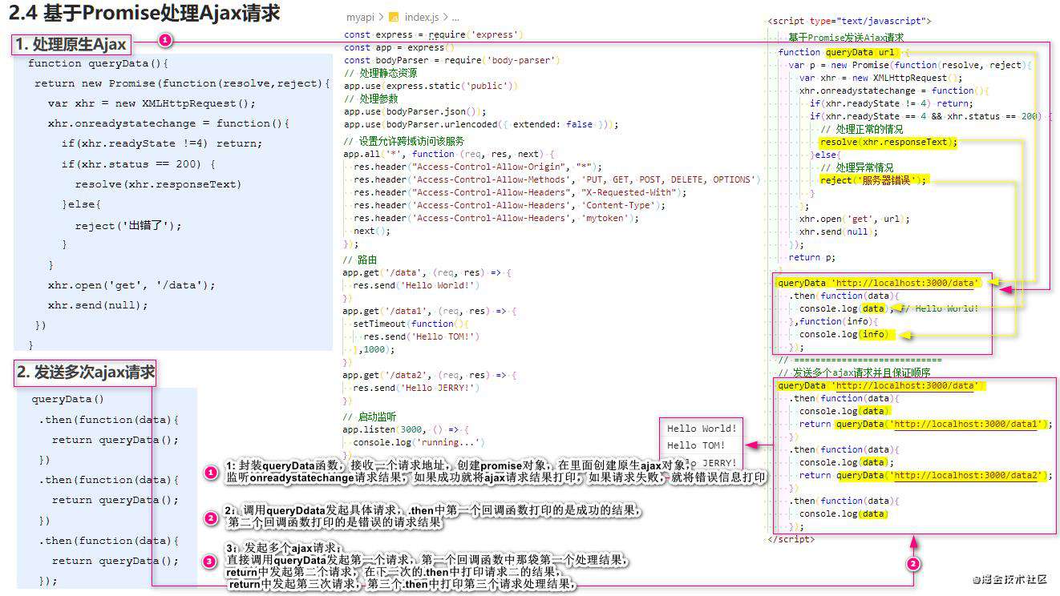Click heading '2. 发送多次ajax请求'
This screenshot has height=596, width=1060.
(x=85, y=372)
